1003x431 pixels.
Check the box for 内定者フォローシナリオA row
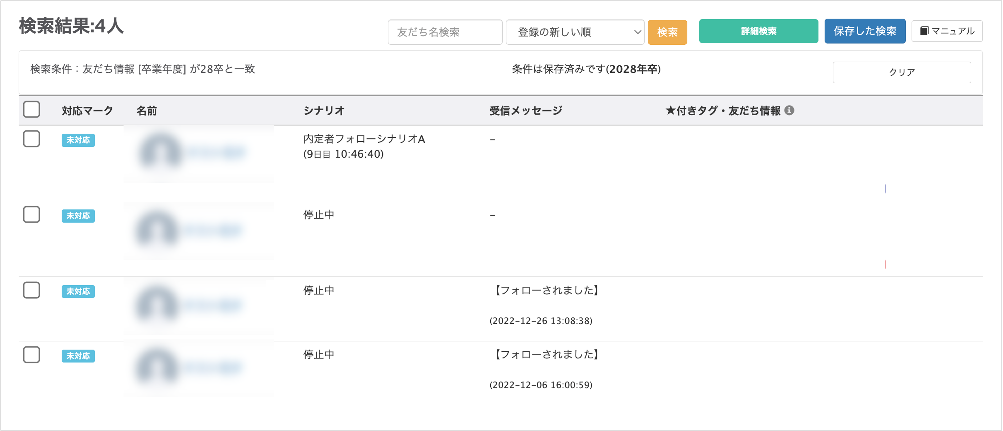(31, 139)
